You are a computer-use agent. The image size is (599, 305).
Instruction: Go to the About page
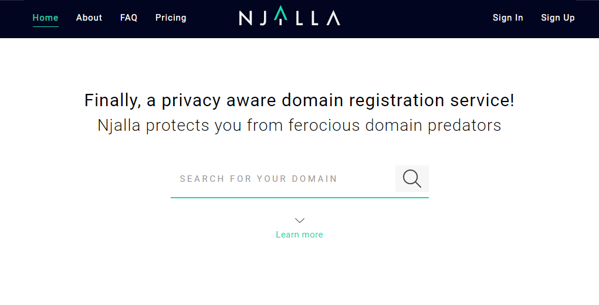point(89,18)
